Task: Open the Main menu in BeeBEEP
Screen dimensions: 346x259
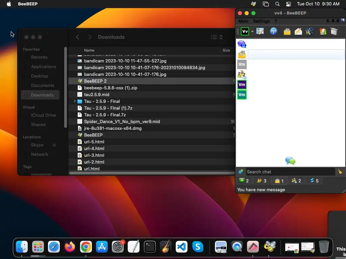Action: (243, 21)
